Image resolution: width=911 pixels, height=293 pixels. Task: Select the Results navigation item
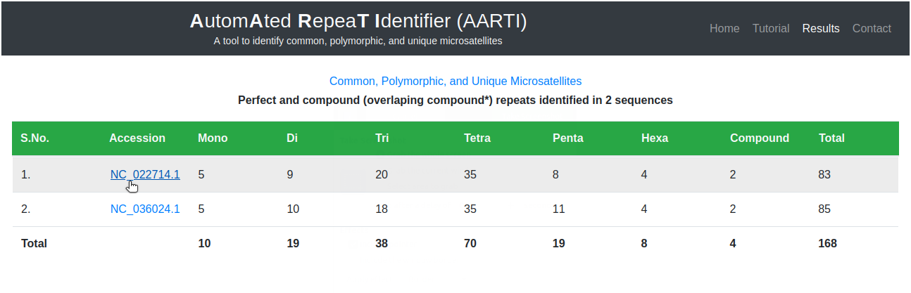(821, 29)
